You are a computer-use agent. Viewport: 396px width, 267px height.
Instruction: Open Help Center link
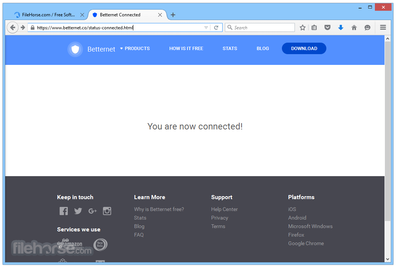coord(224,210)
